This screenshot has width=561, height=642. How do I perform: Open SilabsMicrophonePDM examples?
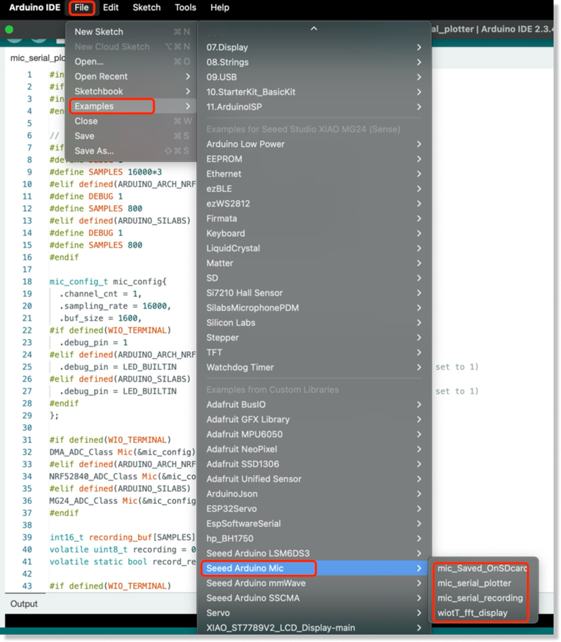tap(314, 308)
